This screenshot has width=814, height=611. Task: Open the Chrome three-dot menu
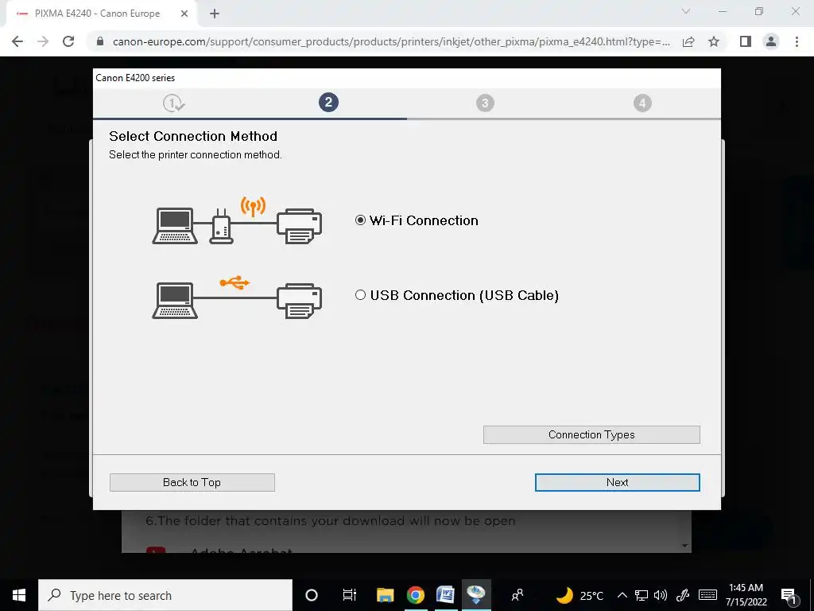(x=797, y=41)
